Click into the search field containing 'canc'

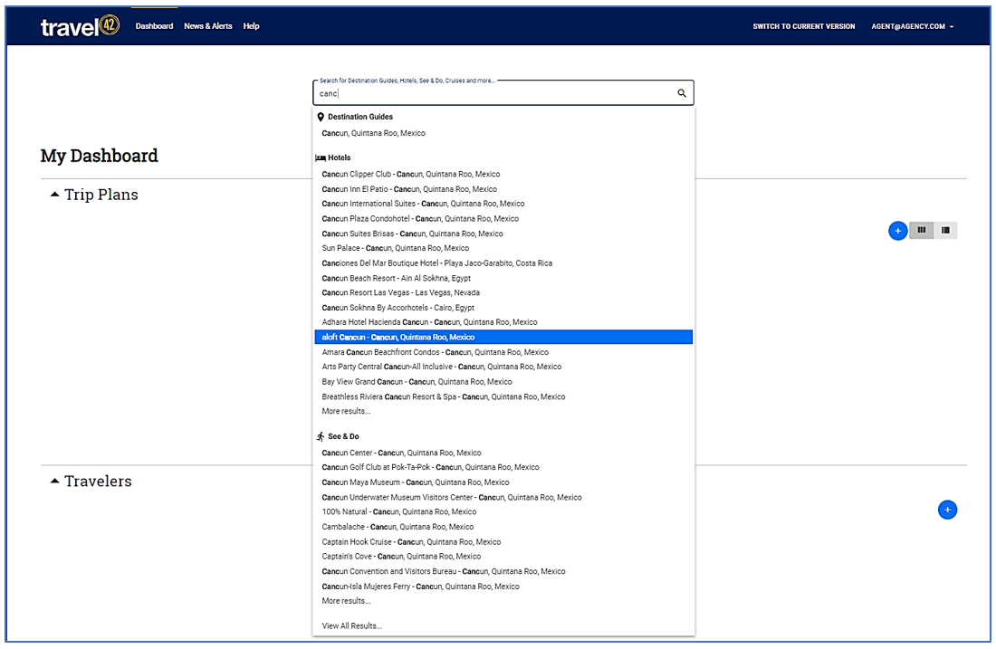coord(493,93)
